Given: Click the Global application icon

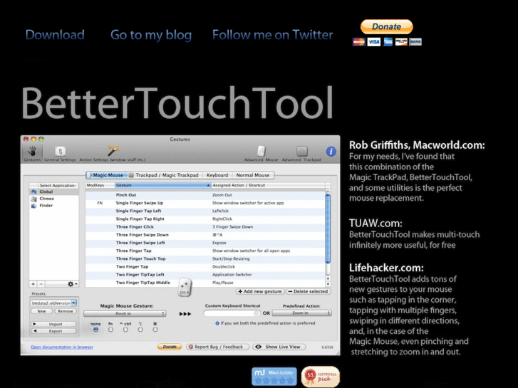Looking at the screenshot, I should pos(33,192).
